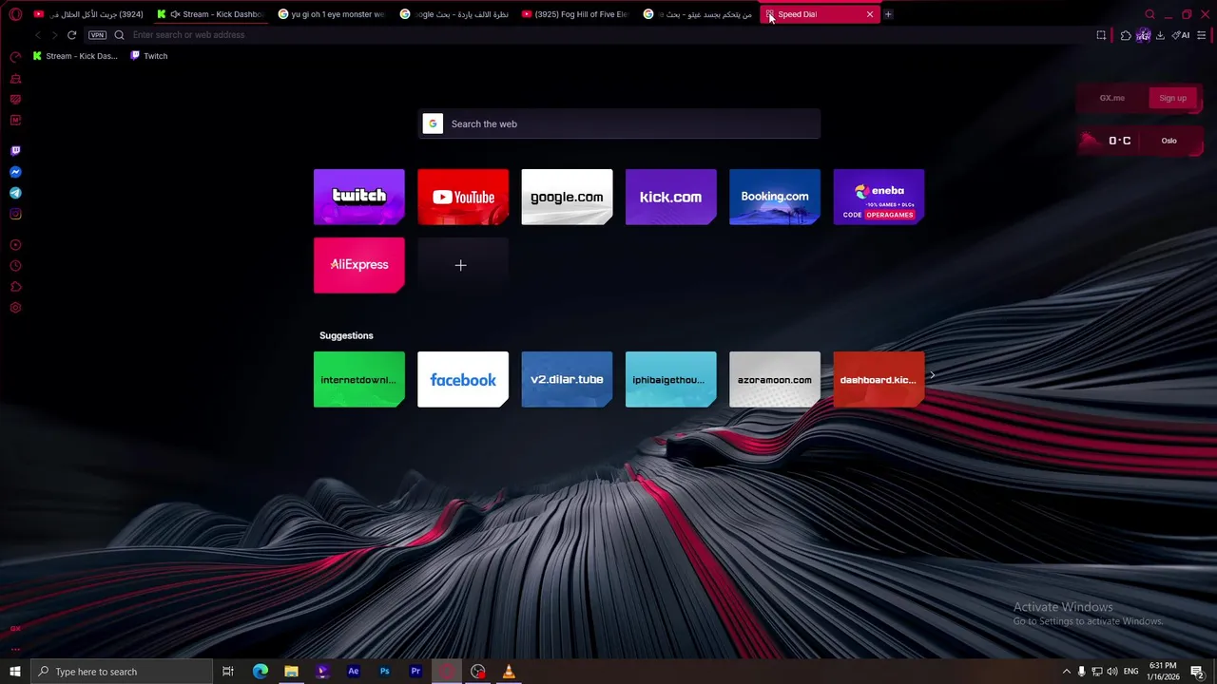Open GX Mods icon in sidebar
The width and height of the screenshot is (1217, 684).
pos(15,120)
